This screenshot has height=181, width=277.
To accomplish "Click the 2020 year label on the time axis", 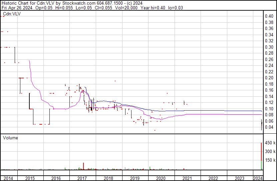I will tap(161, 178).
